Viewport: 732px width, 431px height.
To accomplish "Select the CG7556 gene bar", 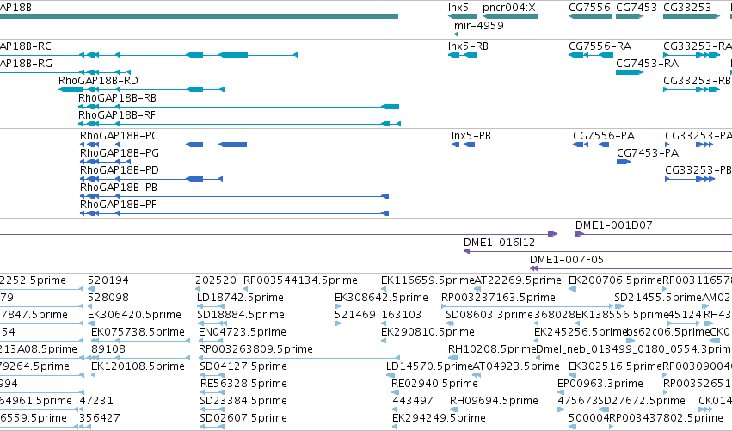I will [590, 16].
